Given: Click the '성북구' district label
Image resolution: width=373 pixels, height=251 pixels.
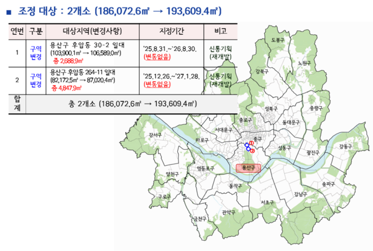Looking at the screenshot, I should point(271,109).
